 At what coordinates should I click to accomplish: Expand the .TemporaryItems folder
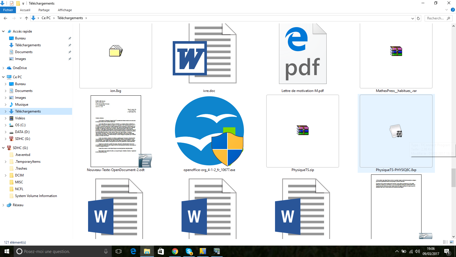click(x=5, y=162)
